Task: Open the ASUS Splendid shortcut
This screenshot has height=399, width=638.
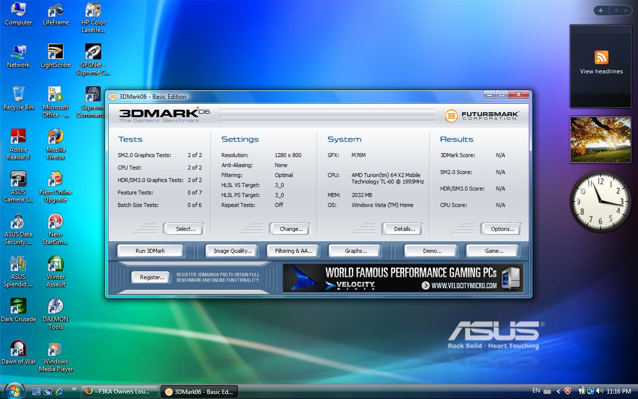Action: click(18, 272)
